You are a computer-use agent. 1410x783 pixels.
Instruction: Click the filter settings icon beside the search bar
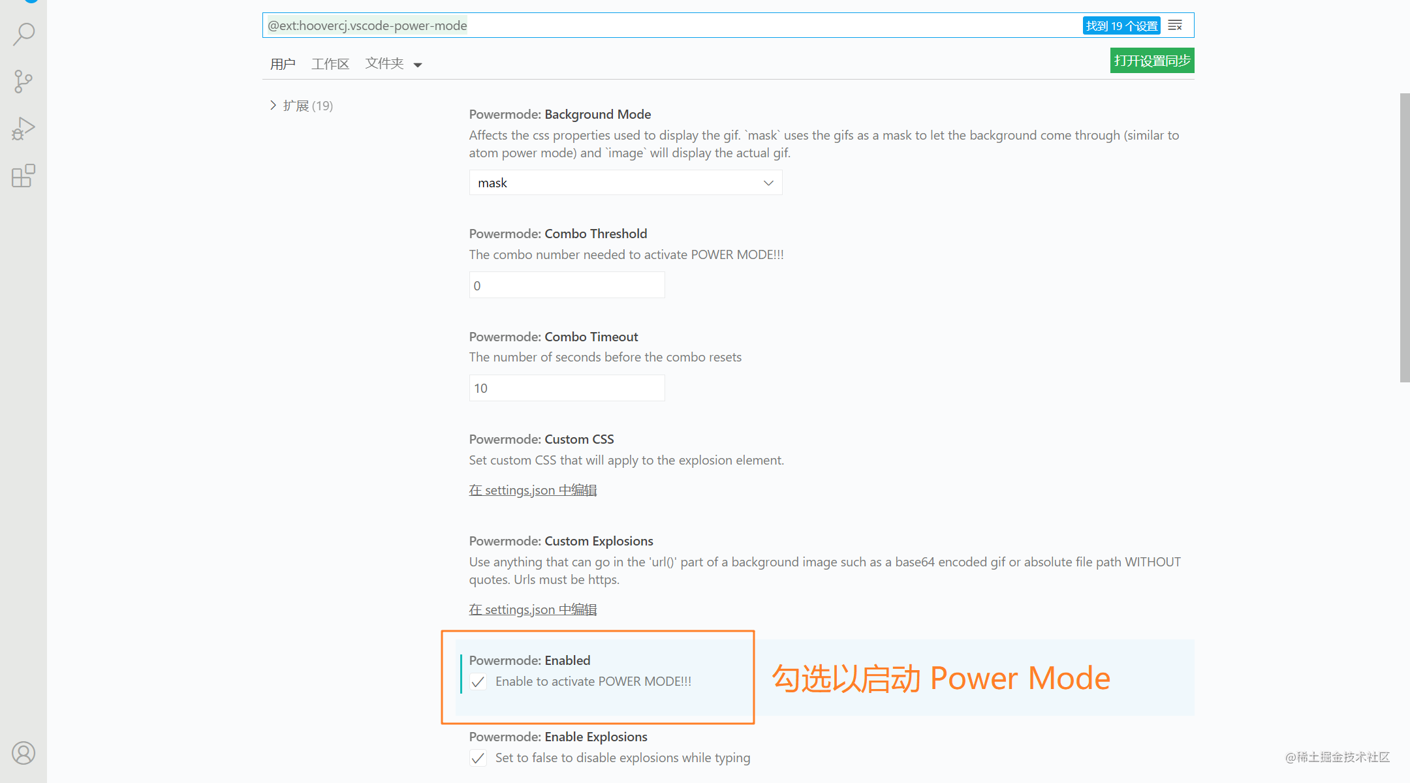tap(1175, 25)
